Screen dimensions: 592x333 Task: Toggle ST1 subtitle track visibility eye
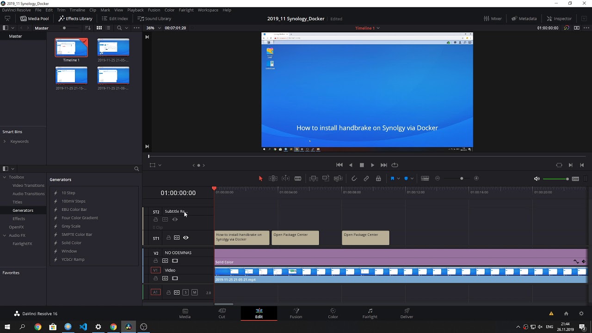(186, 238)
